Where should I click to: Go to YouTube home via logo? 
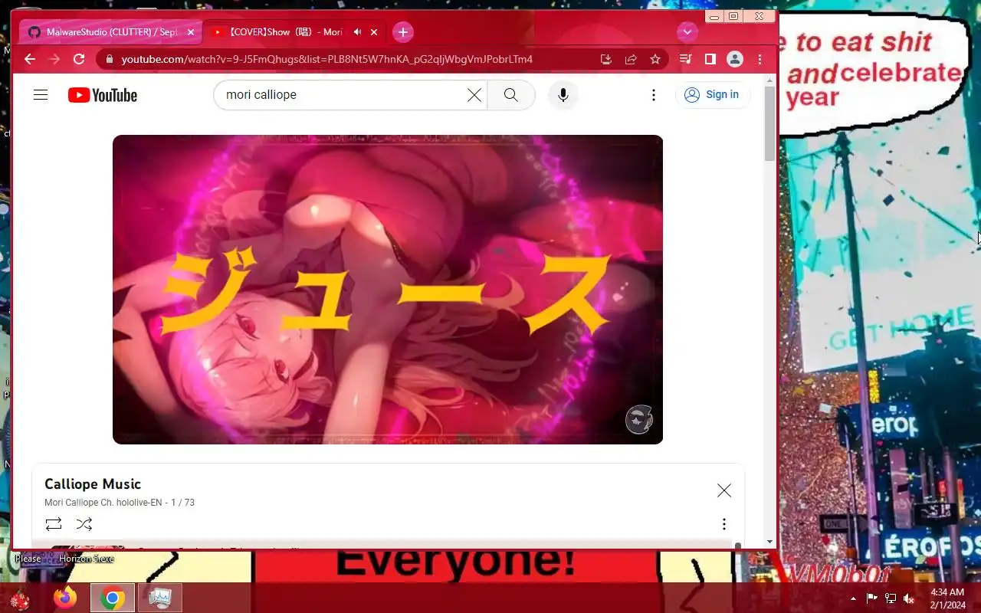[x=102, y=95]
